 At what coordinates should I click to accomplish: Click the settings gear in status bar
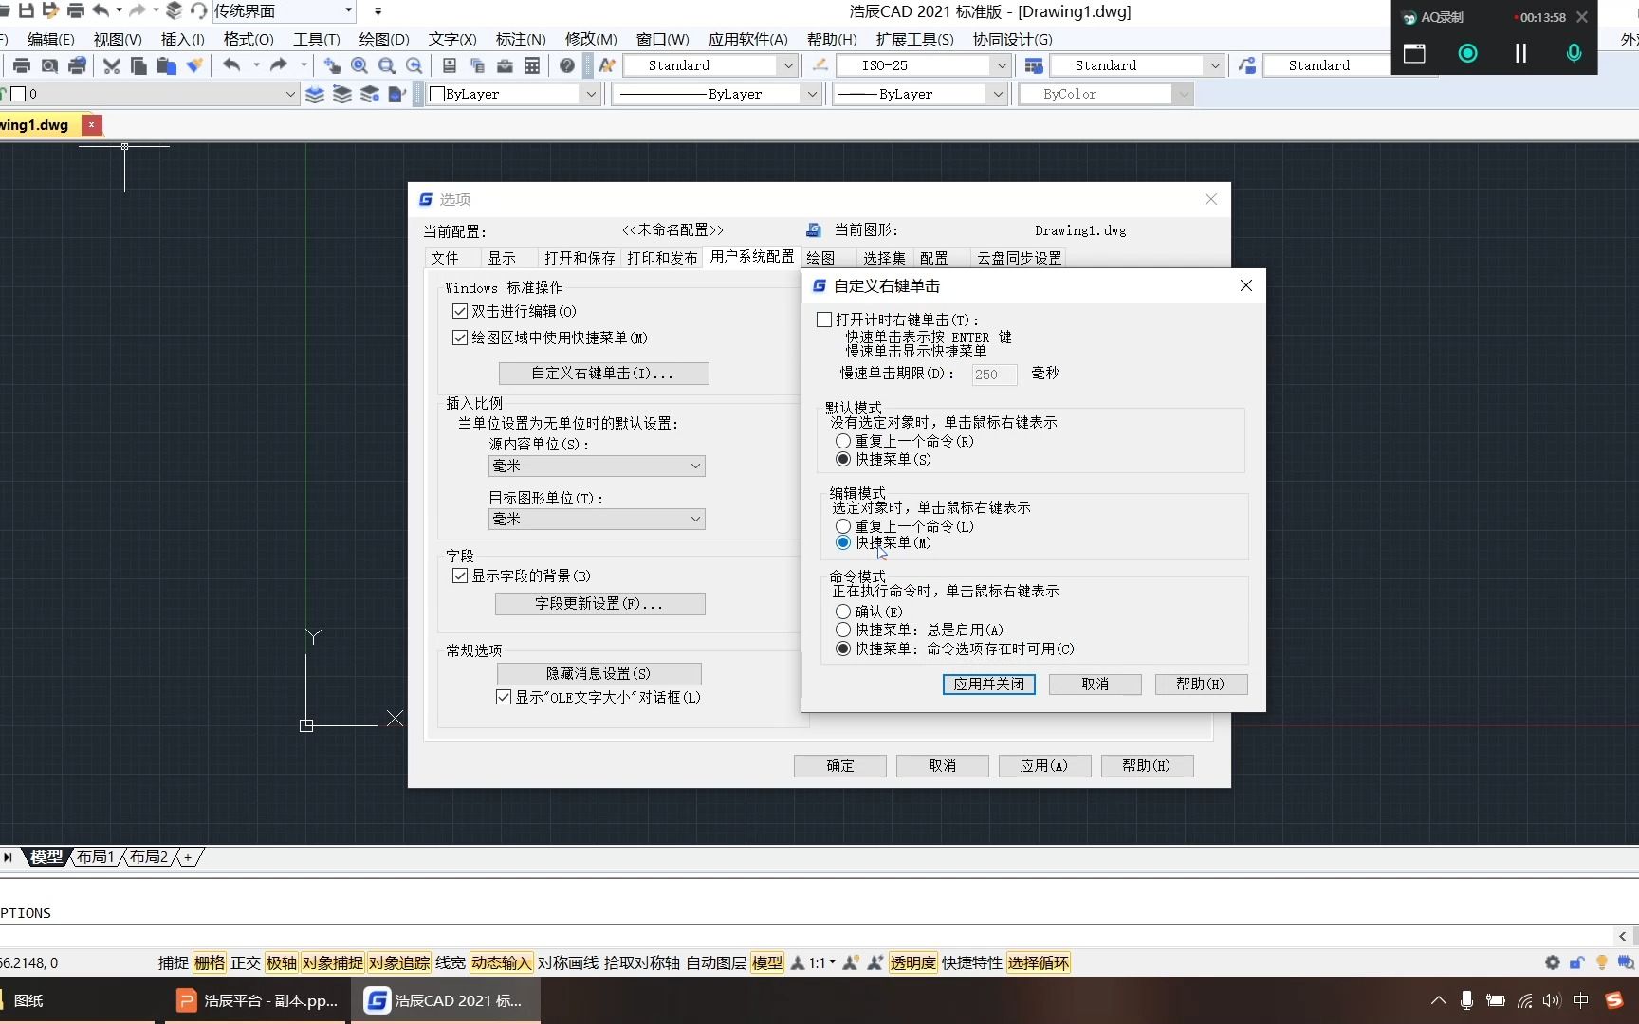pos(1552,962)
